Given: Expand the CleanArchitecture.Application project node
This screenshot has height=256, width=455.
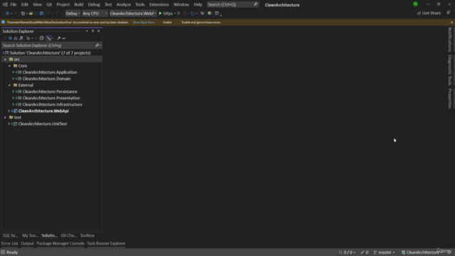Looking at the screenshot, I should [x=13, y=72].
